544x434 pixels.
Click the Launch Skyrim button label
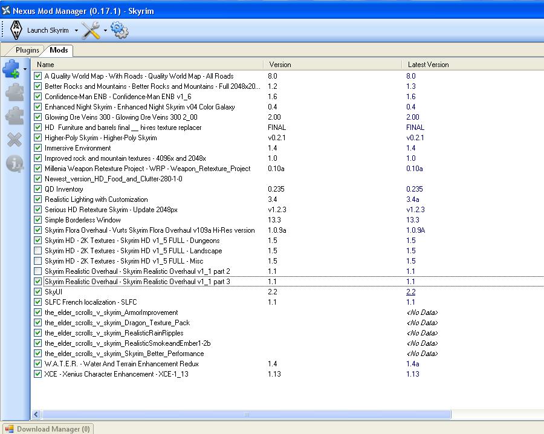point(48,30)
